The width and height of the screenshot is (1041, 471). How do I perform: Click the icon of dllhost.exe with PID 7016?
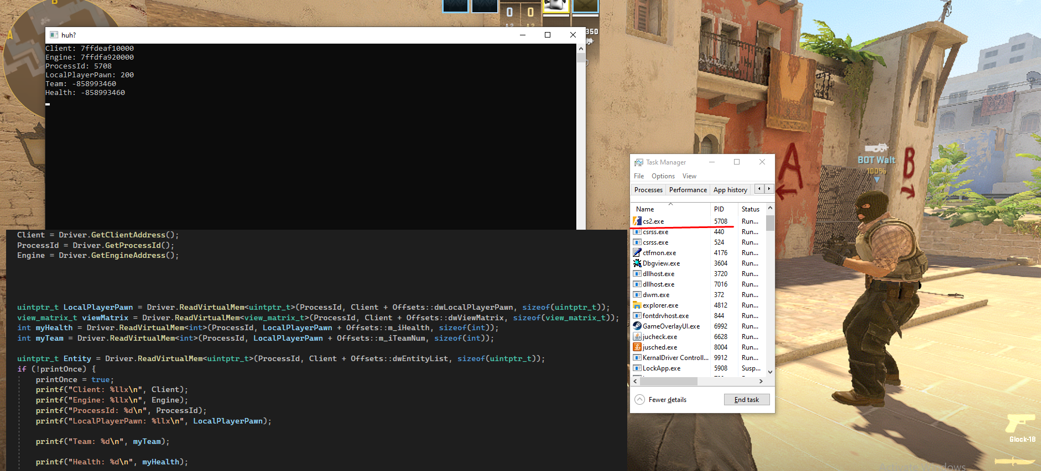point(637,284)
